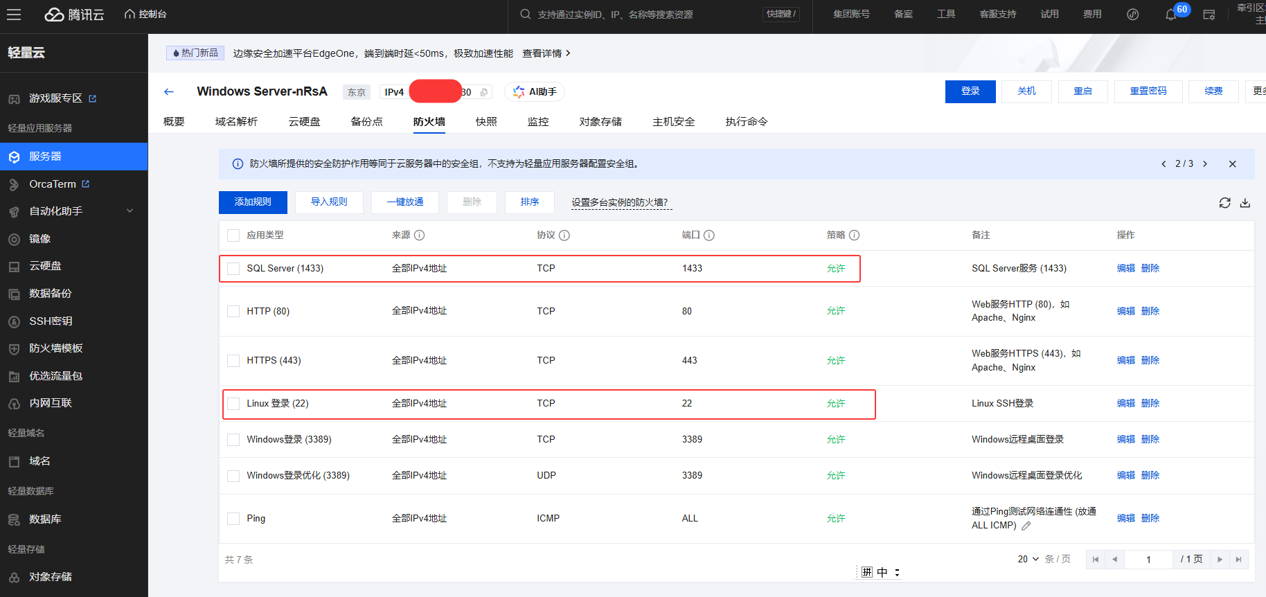Click the 续费 renew button
The image size is (1266, 597).
click(1213, 91)
